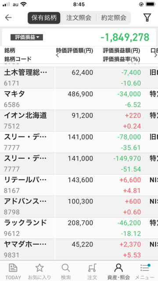Open イオン北海道 7512 holding row

[79, 121]
